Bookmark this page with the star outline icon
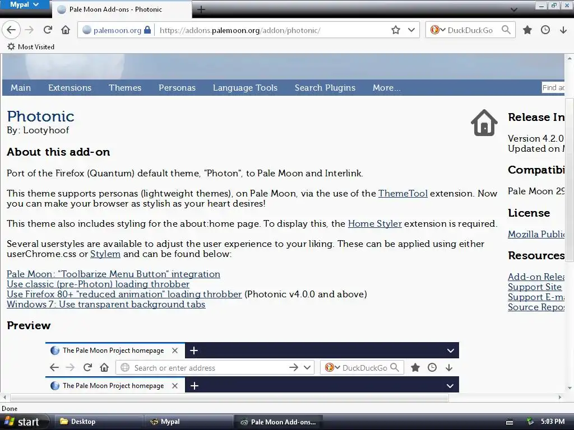The height and width of the screenshot is (430, 574). (396, 30)
